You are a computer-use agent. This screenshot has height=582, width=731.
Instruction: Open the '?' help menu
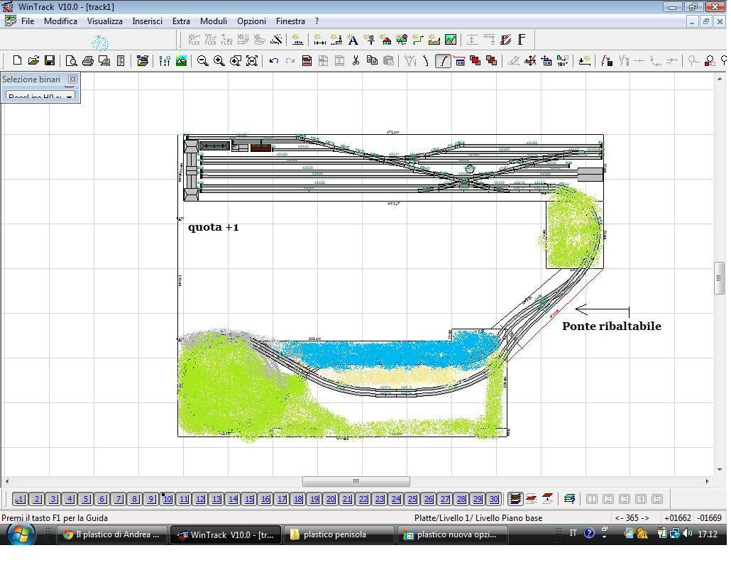[x=317, y=21]
